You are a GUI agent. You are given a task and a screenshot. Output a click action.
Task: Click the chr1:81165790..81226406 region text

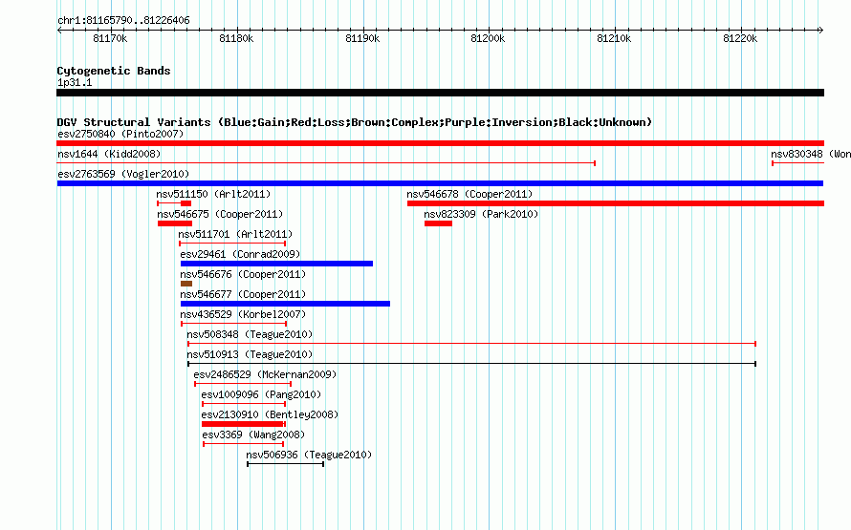[x=123, y=20]
